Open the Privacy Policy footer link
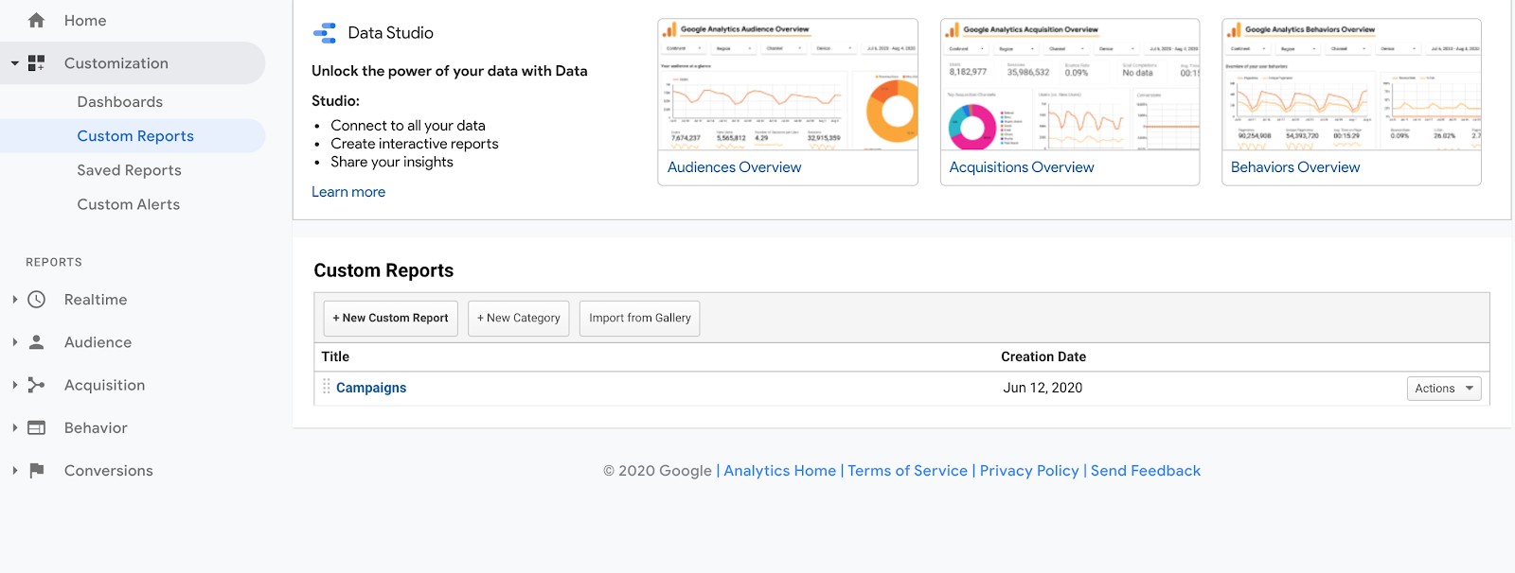The height and width of the screenshot is (573, 1515). click(1029, 471)
